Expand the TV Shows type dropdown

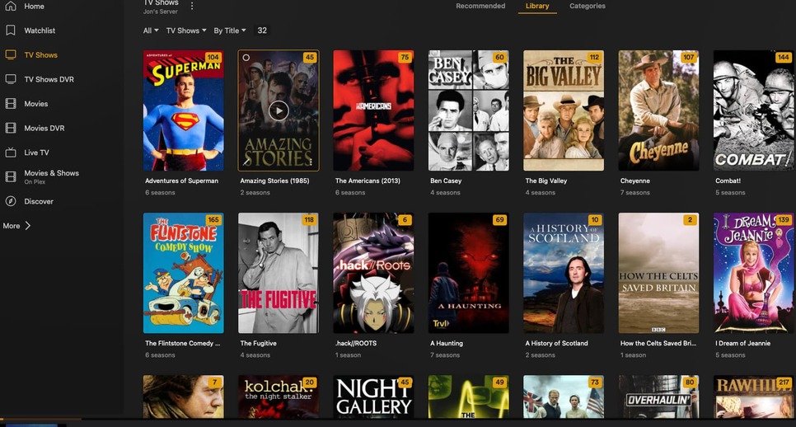(x=186, y=30)
